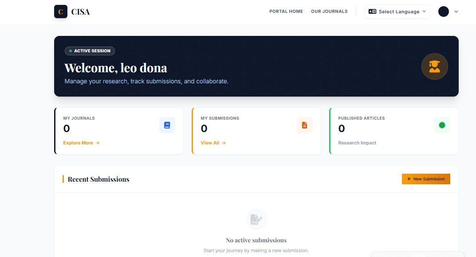Viewport: 476px width, 257px height.
Task: Select the Published Articles card
Action: pos(393,131)
